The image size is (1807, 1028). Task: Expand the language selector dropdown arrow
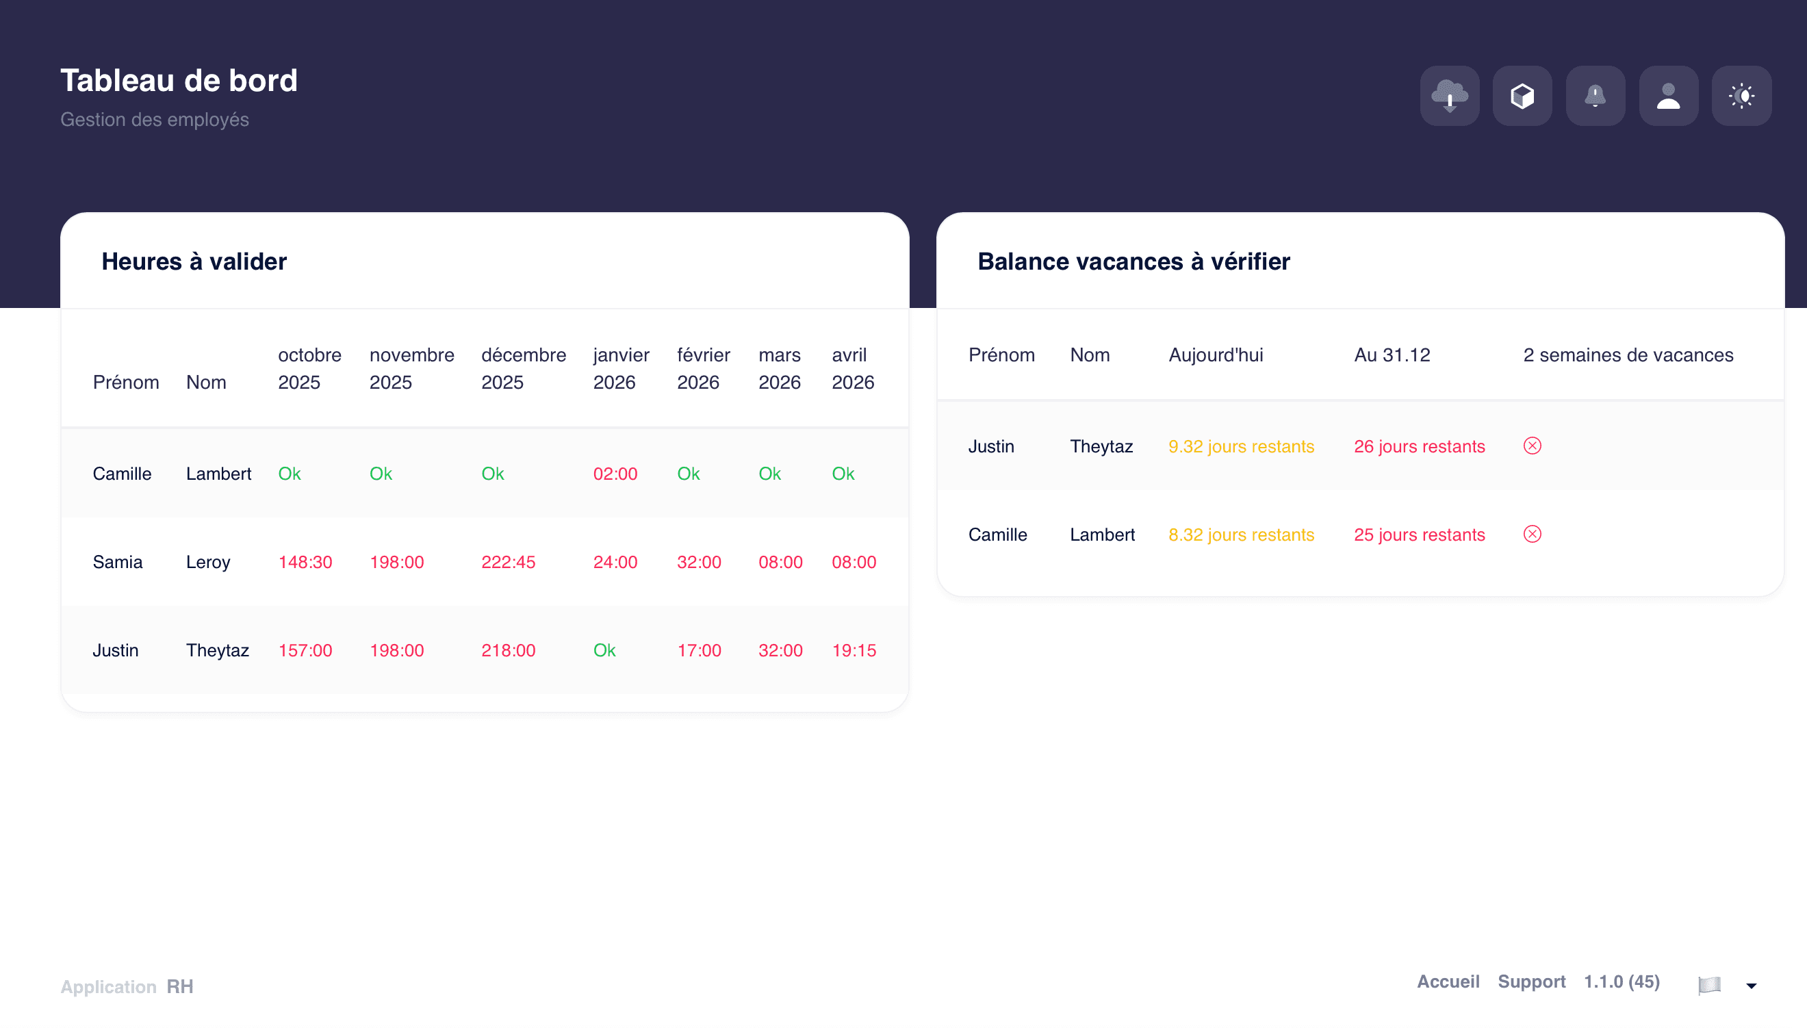[x=1752, y=984]
